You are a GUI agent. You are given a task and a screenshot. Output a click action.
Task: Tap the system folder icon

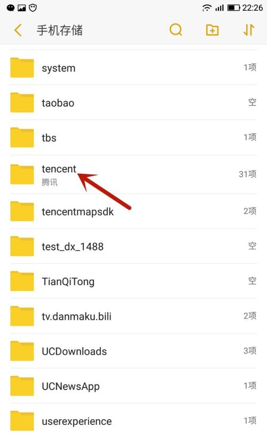[22, 67]
